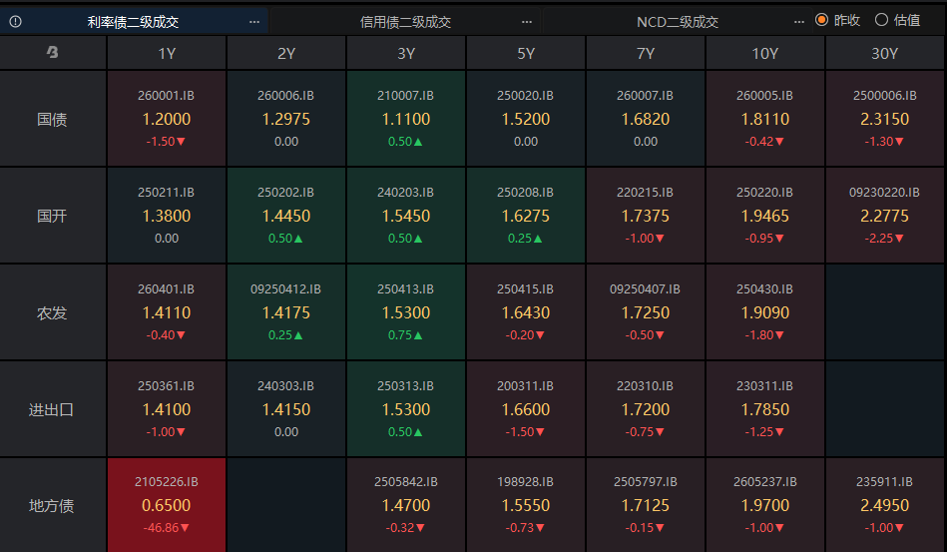Click the info icon beside 利率债二级成交
Viewport: 947px width, 552px height.
(15, 21)
